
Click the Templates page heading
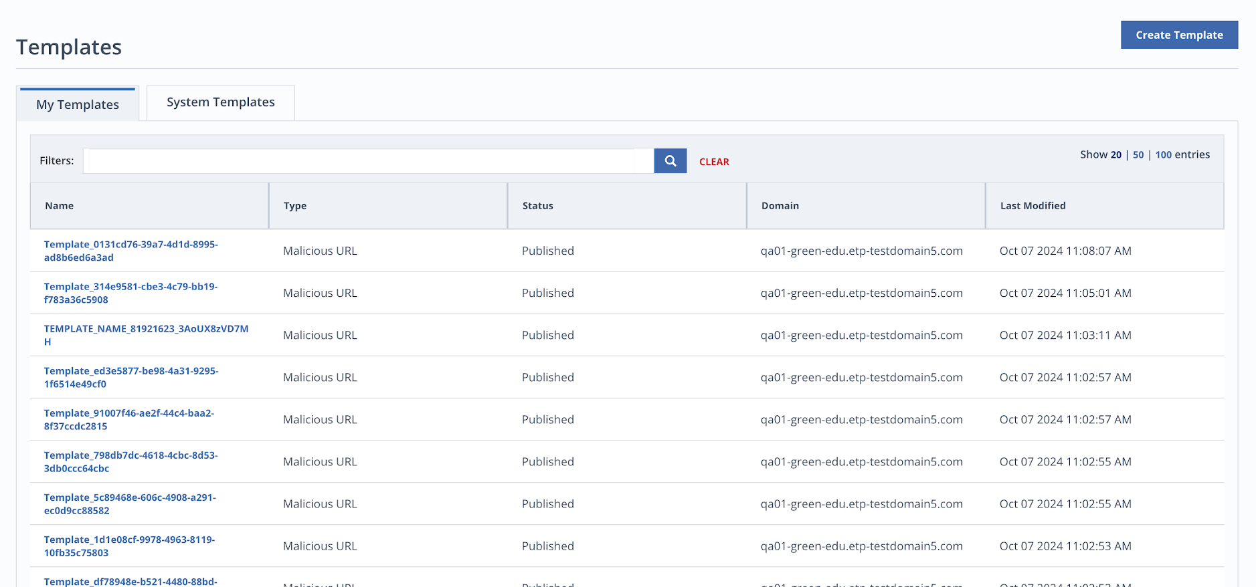(x=69, y=47)
